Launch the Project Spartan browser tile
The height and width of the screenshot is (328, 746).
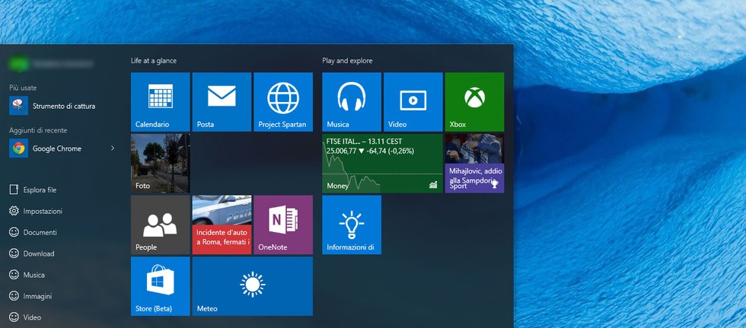point(283,102)
